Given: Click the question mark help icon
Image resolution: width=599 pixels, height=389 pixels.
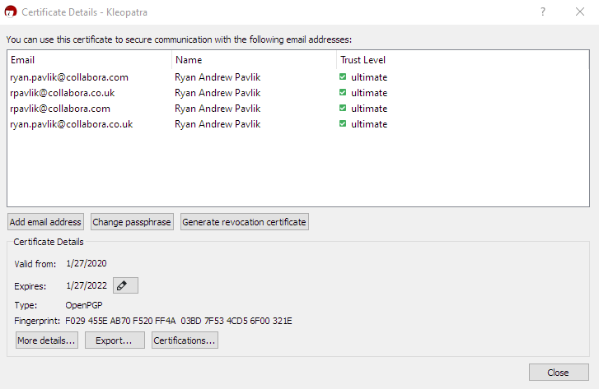Looking at the screenshot, I should pyautogui.click(x=543, y=12).
